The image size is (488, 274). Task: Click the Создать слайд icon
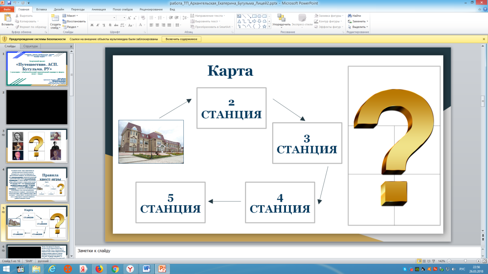pos(55,18)
